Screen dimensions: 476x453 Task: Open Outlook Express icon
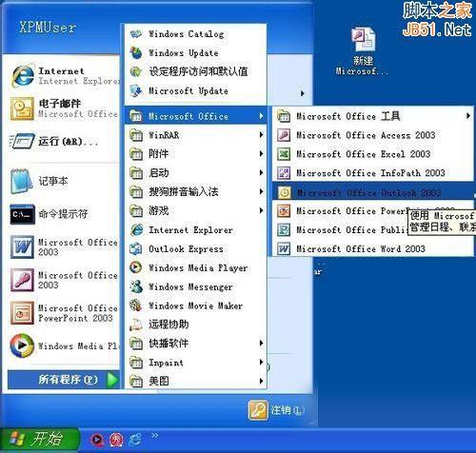point(136,248)
